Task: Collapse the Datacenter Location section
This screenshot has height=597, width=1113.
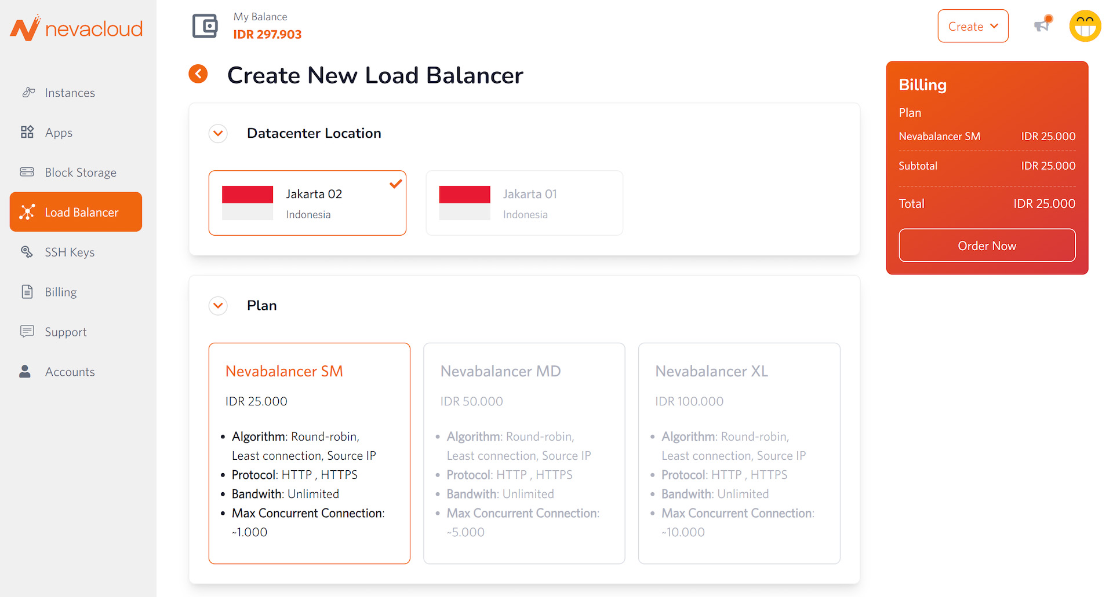Action: (218, 133)
